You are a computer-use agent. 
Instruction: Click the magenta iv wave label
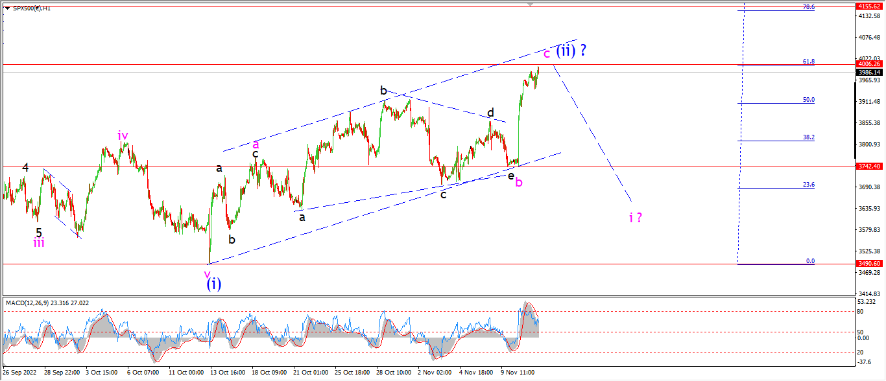[123, 135]
